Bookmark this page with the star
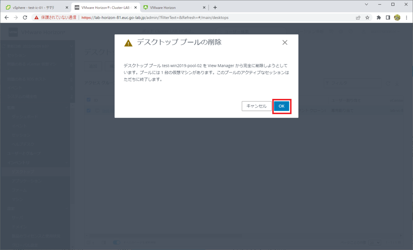Viewport: 413px width, 250px height. pos(367,18)
